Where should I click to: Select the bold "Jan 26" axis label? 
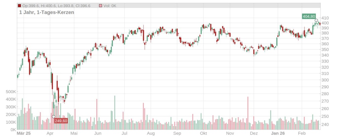(x=278, y=133)
